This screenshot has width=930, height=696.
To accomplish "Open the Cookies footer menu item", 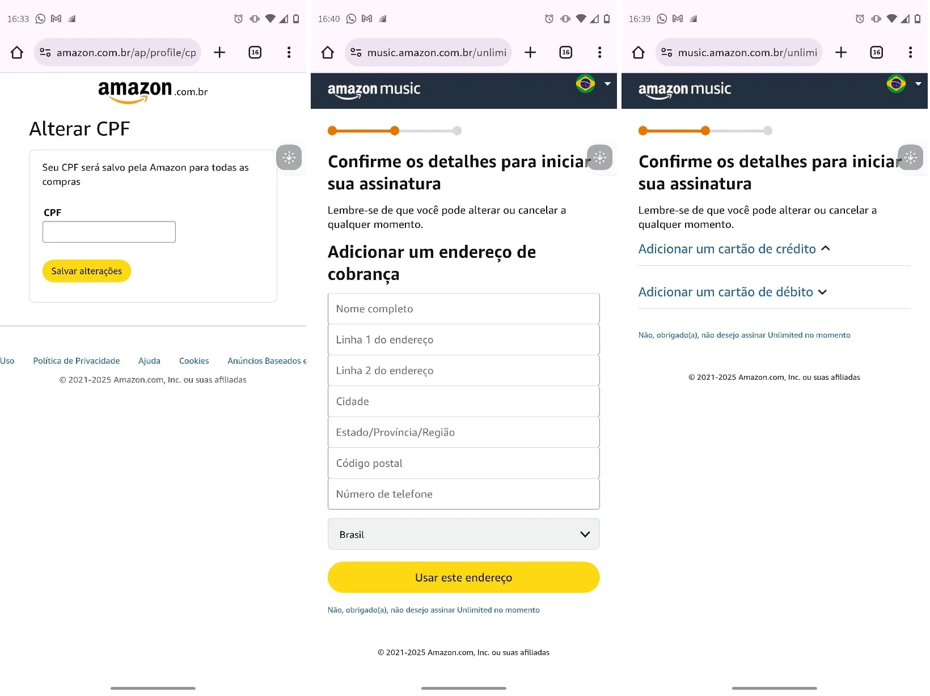I will point(194,361).
